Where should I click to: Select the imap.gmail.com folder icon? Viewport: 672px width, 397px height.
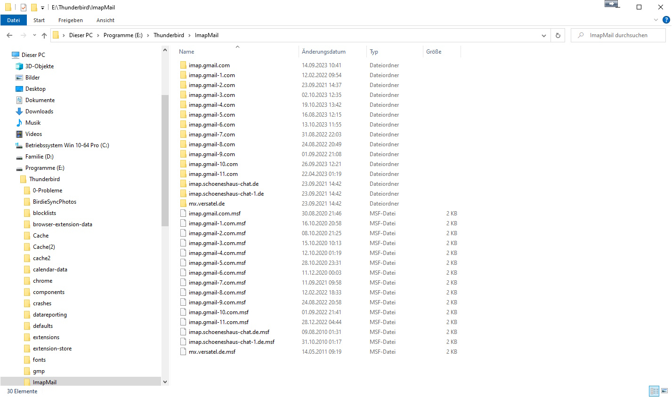coord(183,65)
